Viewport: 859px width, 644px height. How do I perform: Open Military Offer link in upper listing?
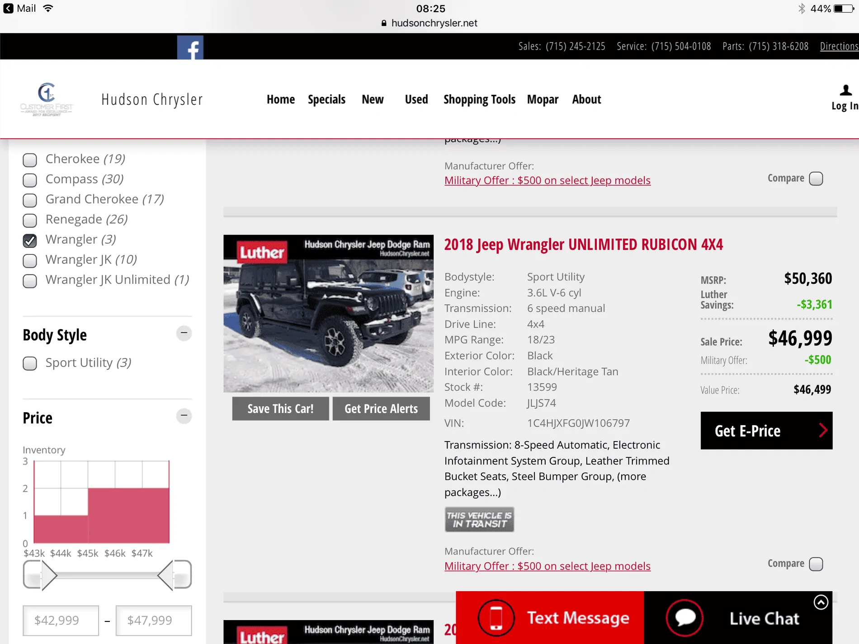pyautogui.click(x=547, y=180)
